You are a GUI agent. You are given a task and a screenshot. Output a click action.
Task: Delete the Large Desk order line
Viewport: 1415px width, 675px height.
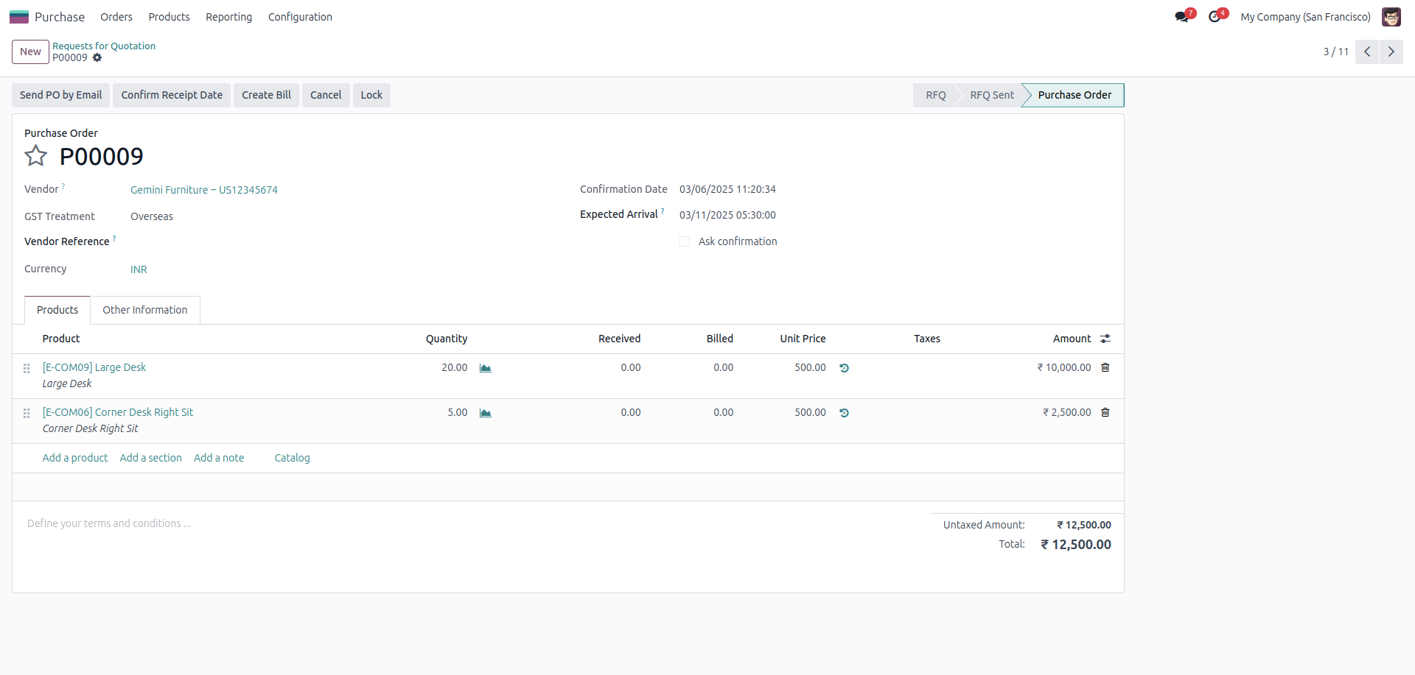coord(1105,368)
